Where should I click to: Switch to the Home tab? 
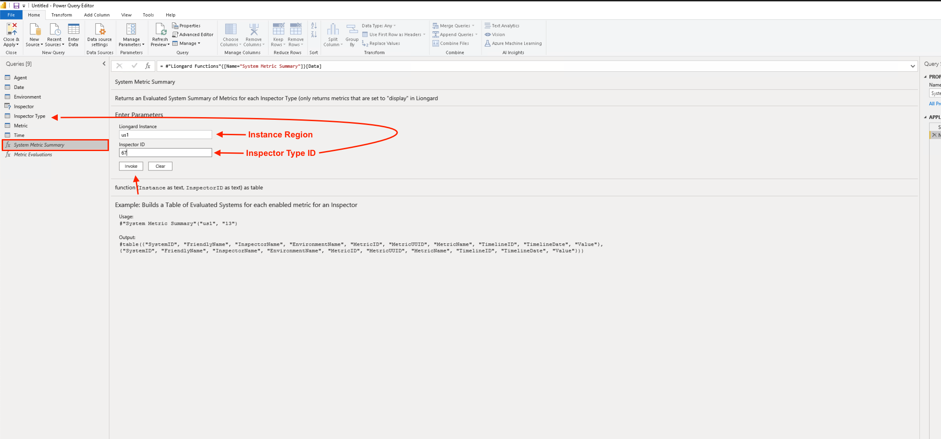point(34,15)
